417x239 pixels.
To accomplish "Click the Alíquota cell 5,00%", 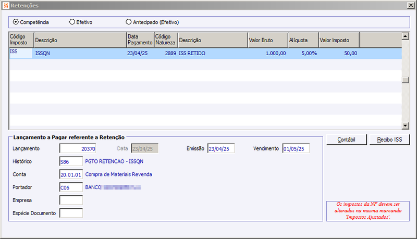I will pyautogui.click(x=303, y=53).
